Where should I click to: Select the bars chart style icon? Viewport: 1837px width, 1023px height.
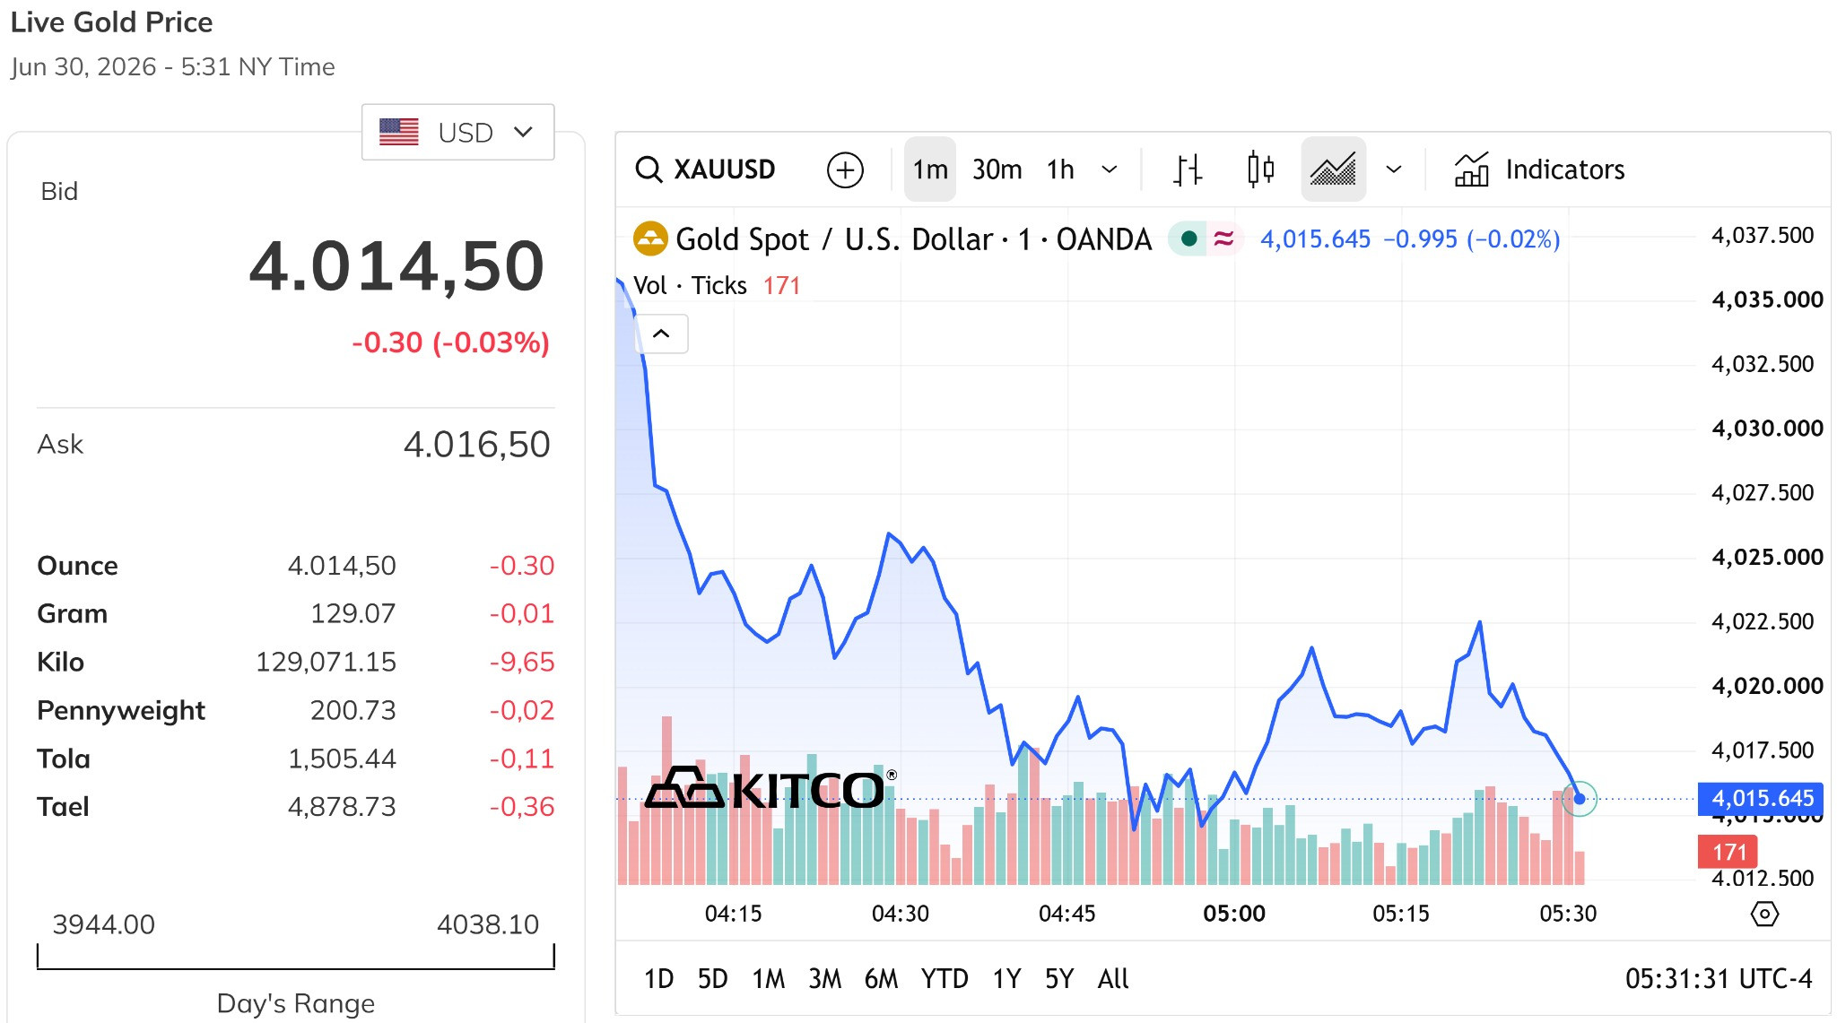click(x=1188, y=169)
